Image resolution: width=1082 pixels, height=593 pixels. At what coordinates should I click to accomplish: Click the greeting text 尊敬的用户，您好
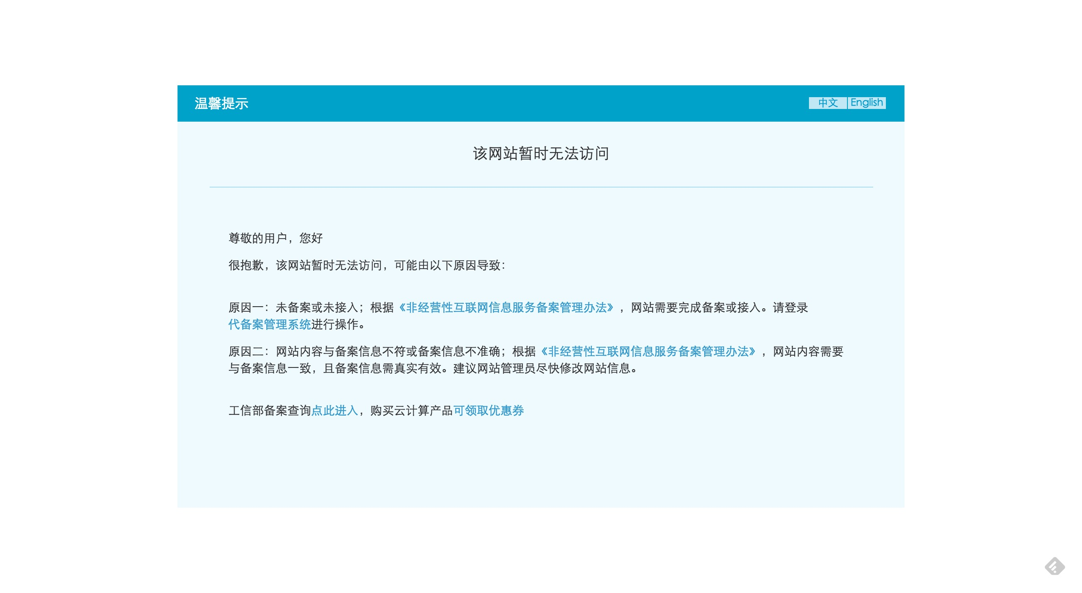point(276,238)
